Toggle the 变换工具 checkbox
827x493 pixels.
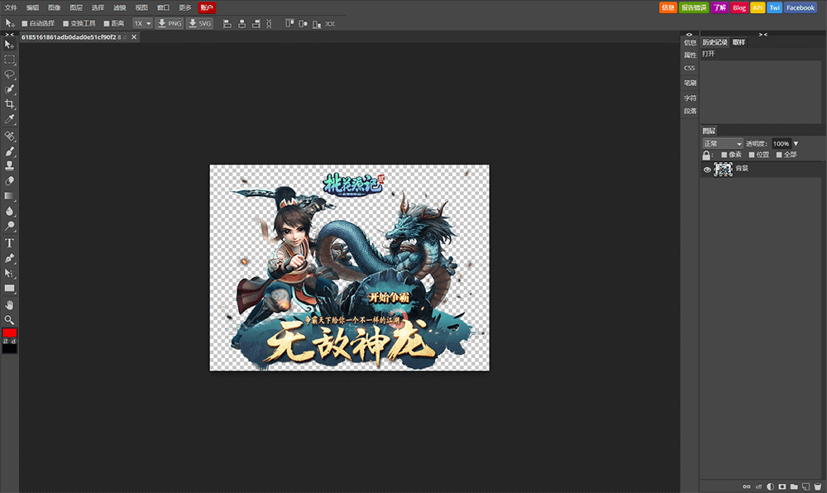coord(66,23)
